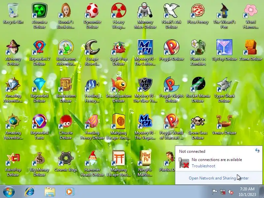The image size is (264, 198).
Task: Open the clock showing 7:20 AM
Action: click(247, 192)
